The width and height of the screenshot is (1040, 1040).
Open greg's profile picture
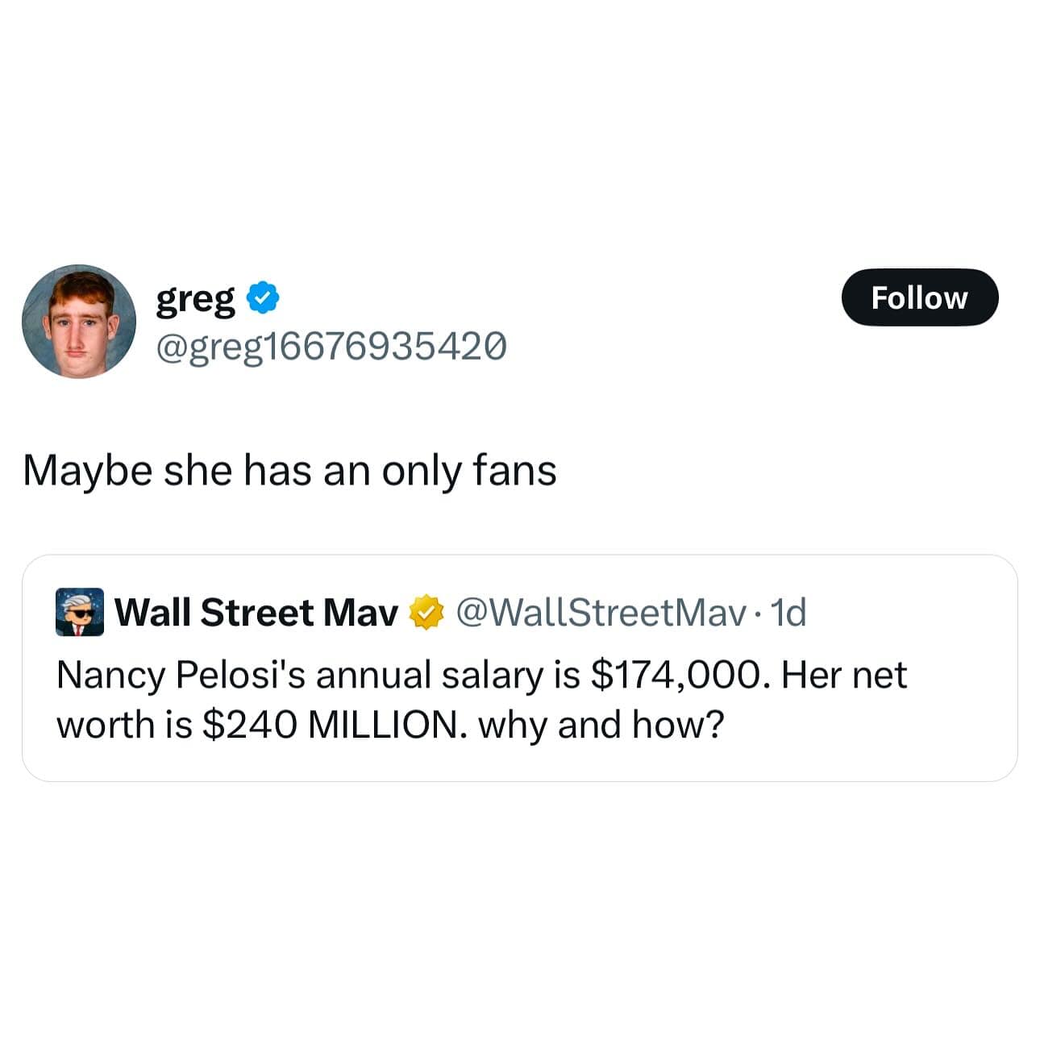click(79, 321)
